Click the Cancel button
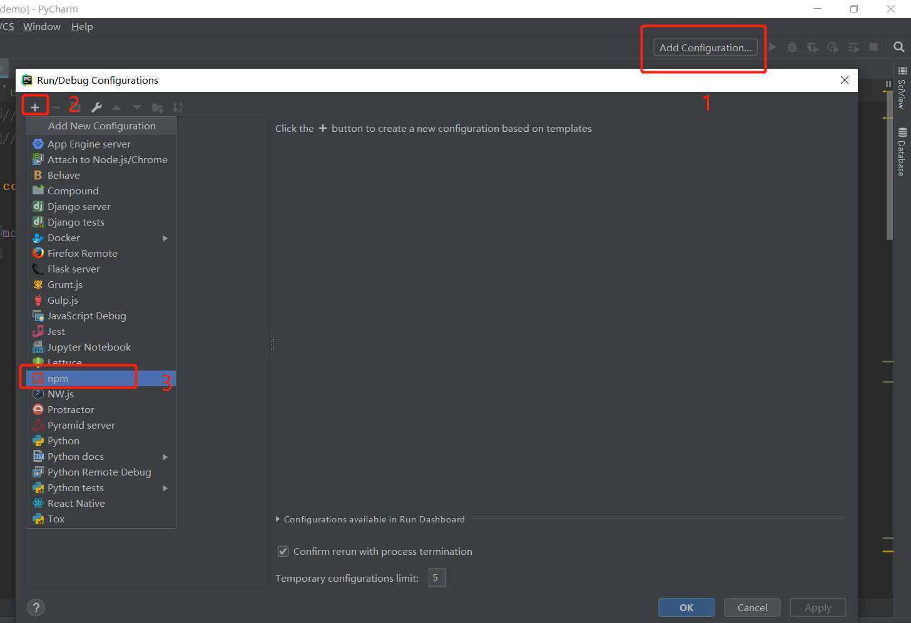The width and height of the screenshot is (911, 623). coord(752,607)
